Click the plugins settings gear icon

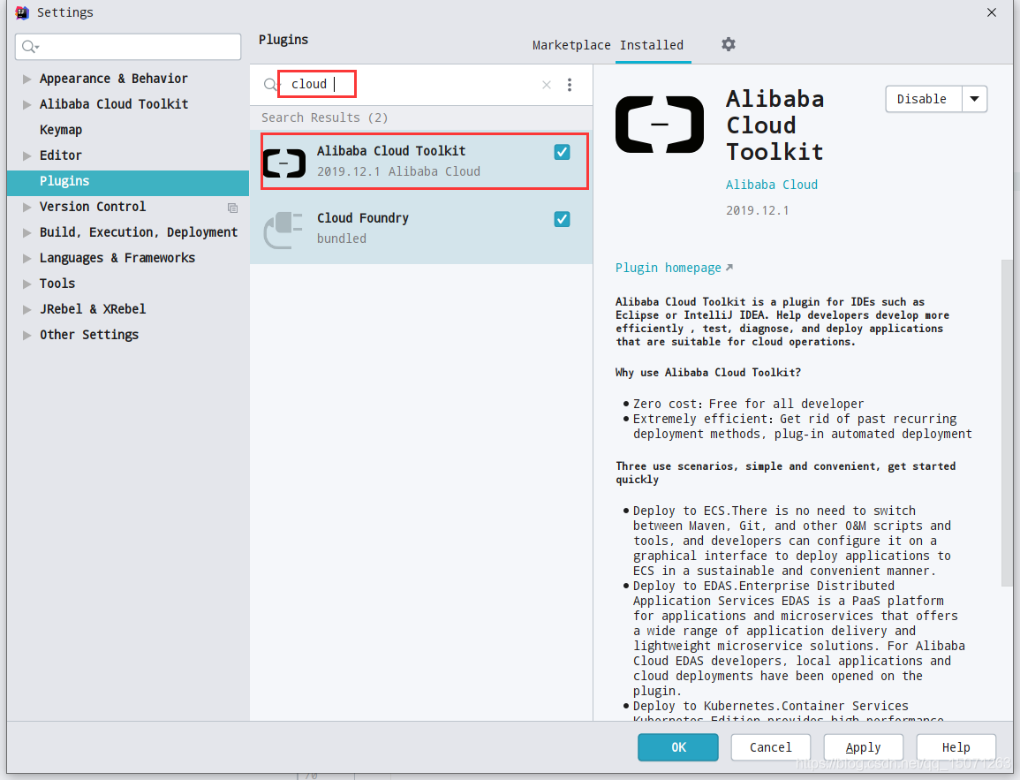click(x=729, y=44)
